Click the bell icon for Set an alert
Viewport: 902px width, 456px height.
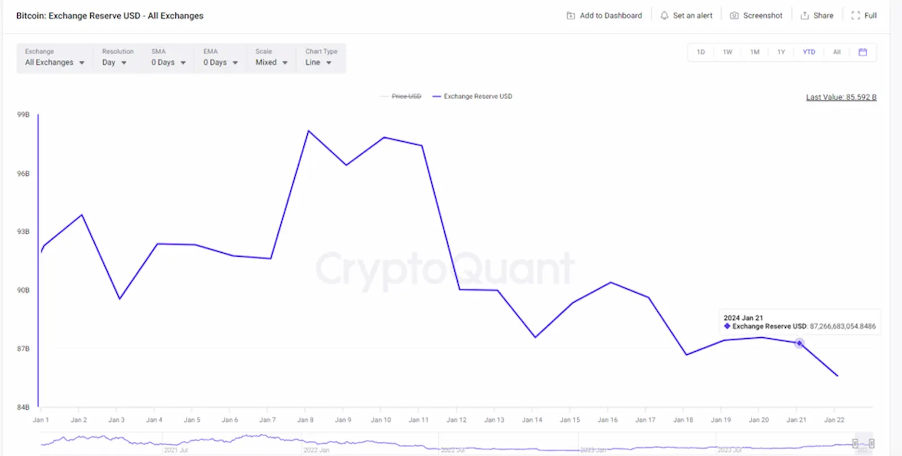coord(664,16)
